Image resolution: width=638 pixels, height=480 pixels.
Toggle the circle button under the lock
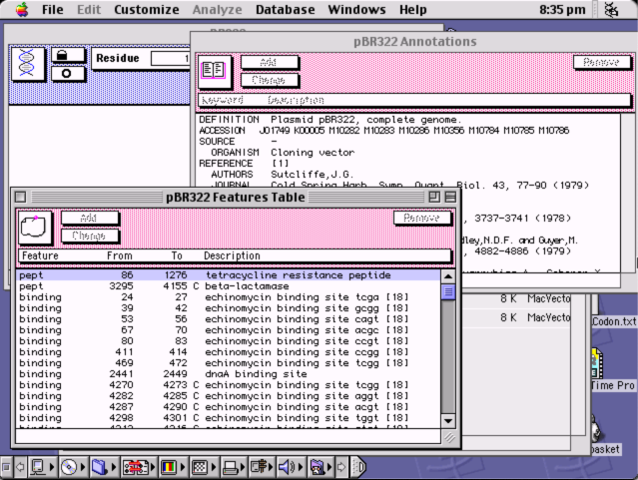[68, 74]
